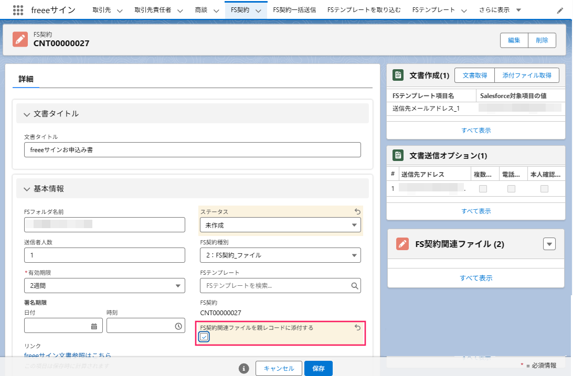The image size is (573, 376).
Task: Click the 編集 button
Action: click(x=514, y=40)
